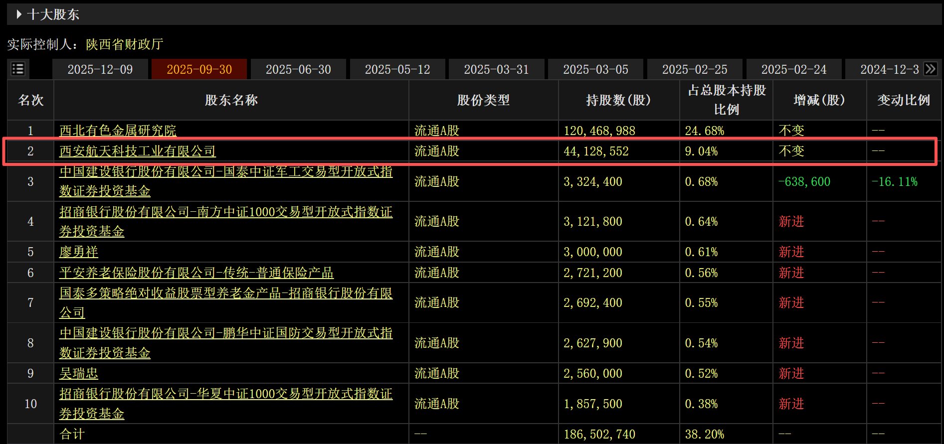Screen dimensions: 944x444
Task: Click the 股东名称 column header
Action: coord(231,100)
